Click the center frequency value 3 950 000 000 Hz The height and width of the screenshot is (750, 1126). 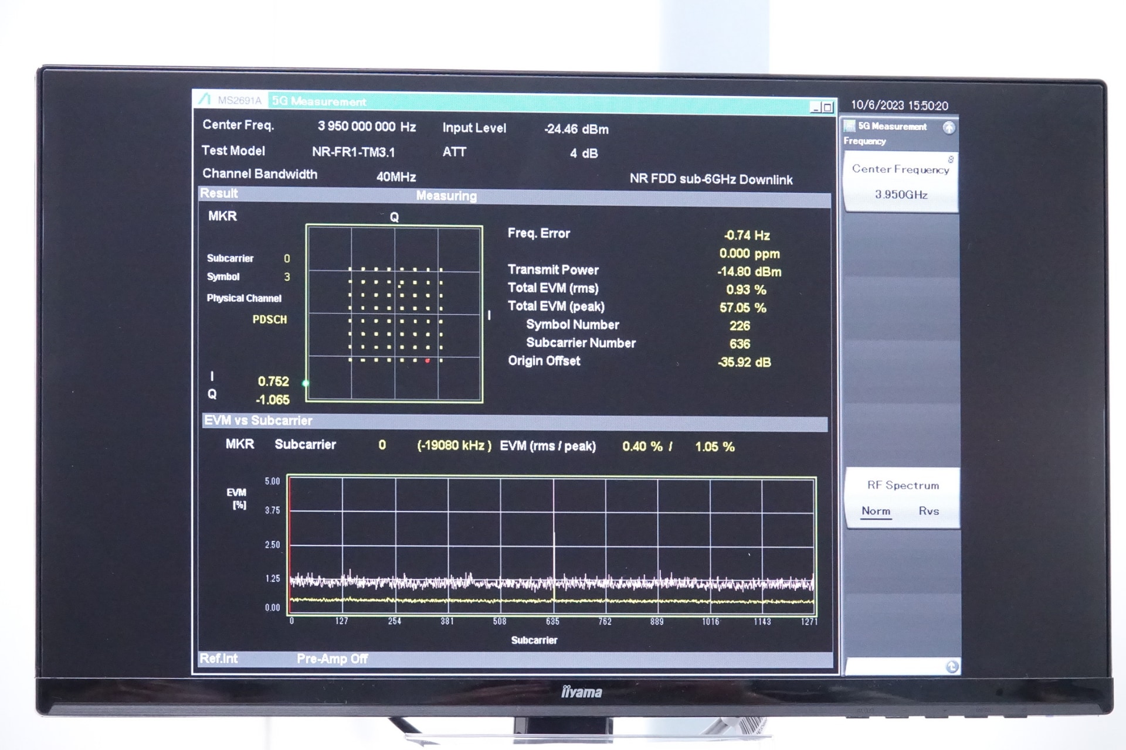pyautogui.click(x=367, y=127)
